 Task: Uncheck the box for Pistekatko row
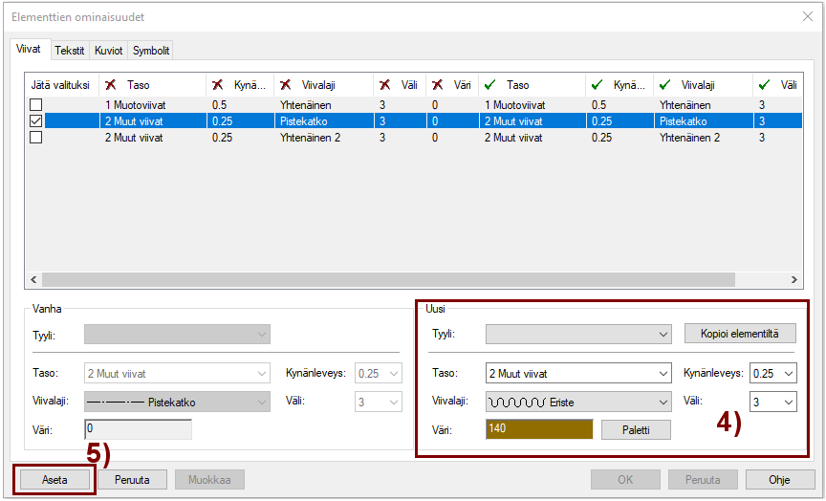pyautogui.click(x=35, y=121)
